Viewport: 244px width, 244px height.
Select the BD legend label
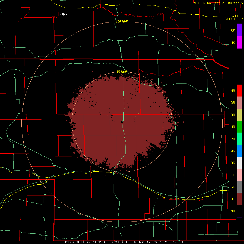tap(233, 115)
